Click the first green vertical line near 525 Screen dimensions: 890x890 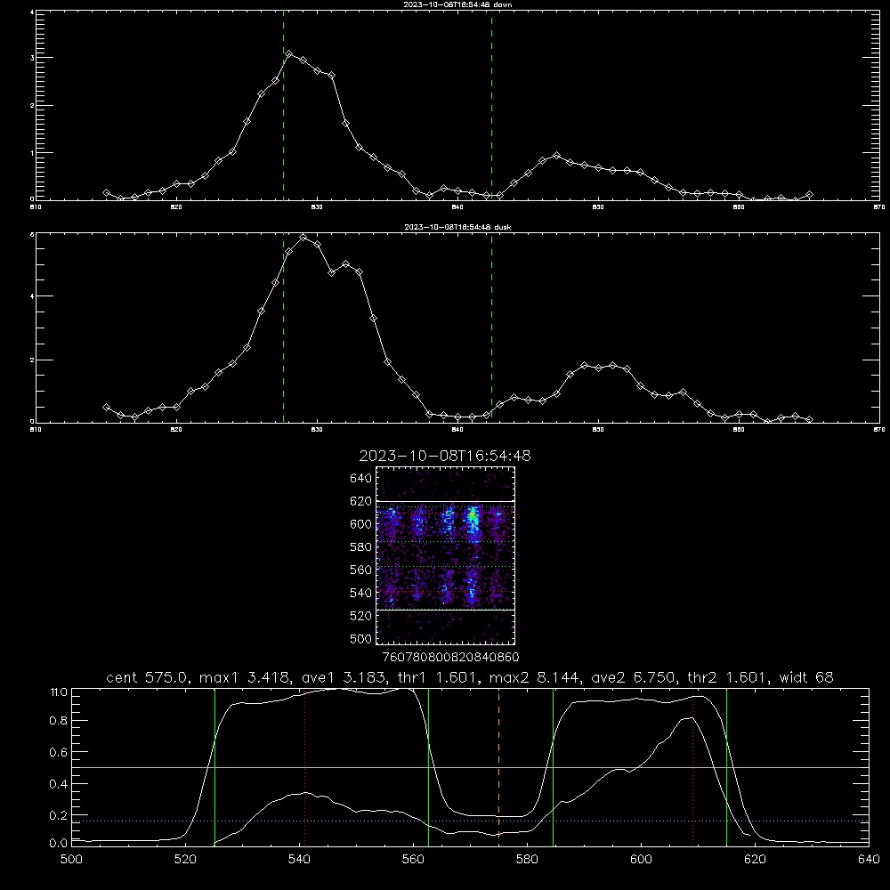pyautogui.click(x=214, y=766)
